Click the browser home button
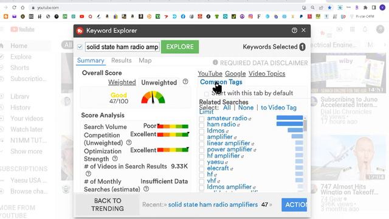This screenshot has width=389, height=219. [22, 8]
